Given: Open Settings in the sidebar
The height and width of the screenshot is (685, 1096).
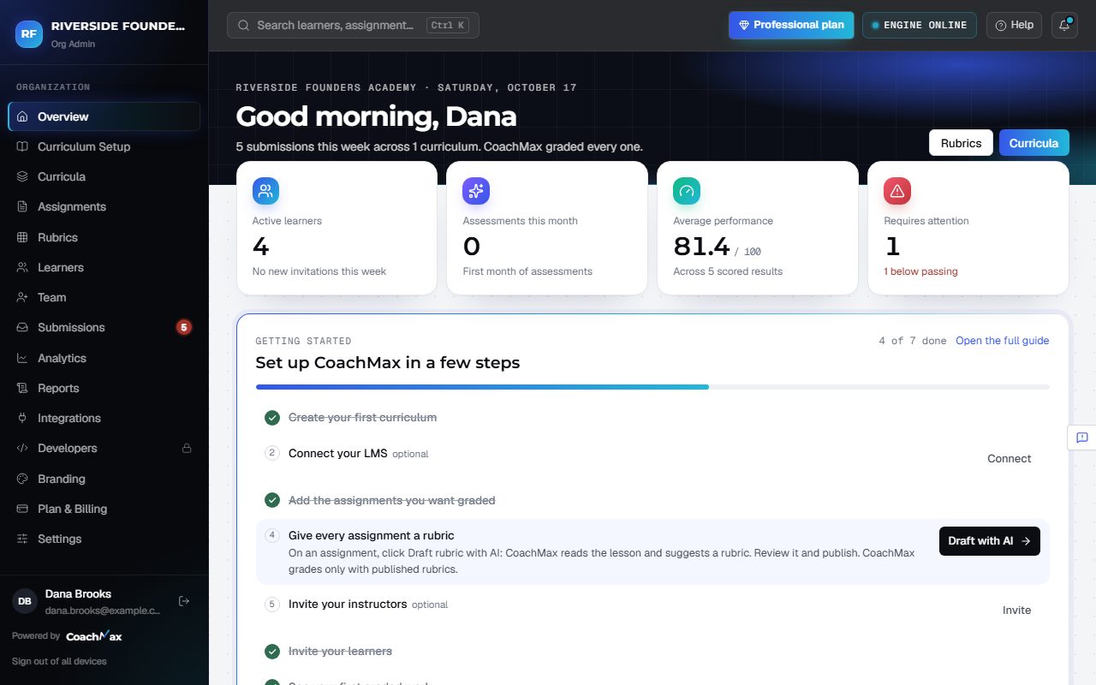Looking at the screenshot, I should (x=104, y=539).
